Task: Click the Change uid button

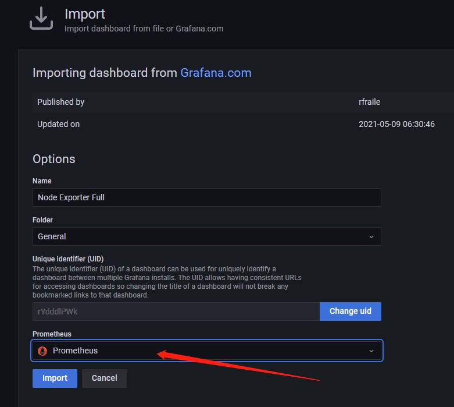Action: click(351, 312)
